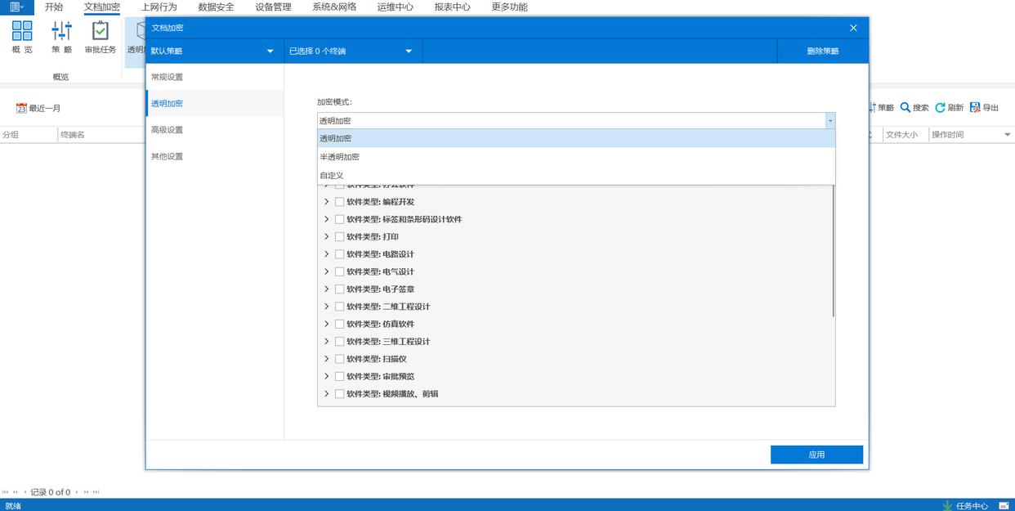This screenshot has width=1015, height=511.
Task: Click the 应用 apply button
Action: click(816, 455)
